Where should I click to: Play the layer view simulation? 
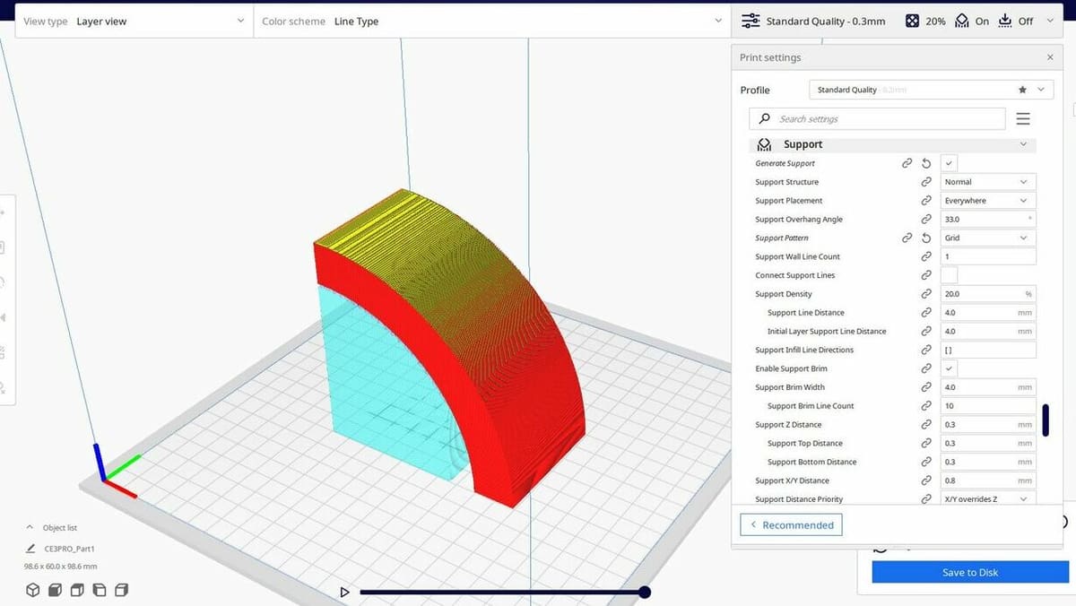344,592
